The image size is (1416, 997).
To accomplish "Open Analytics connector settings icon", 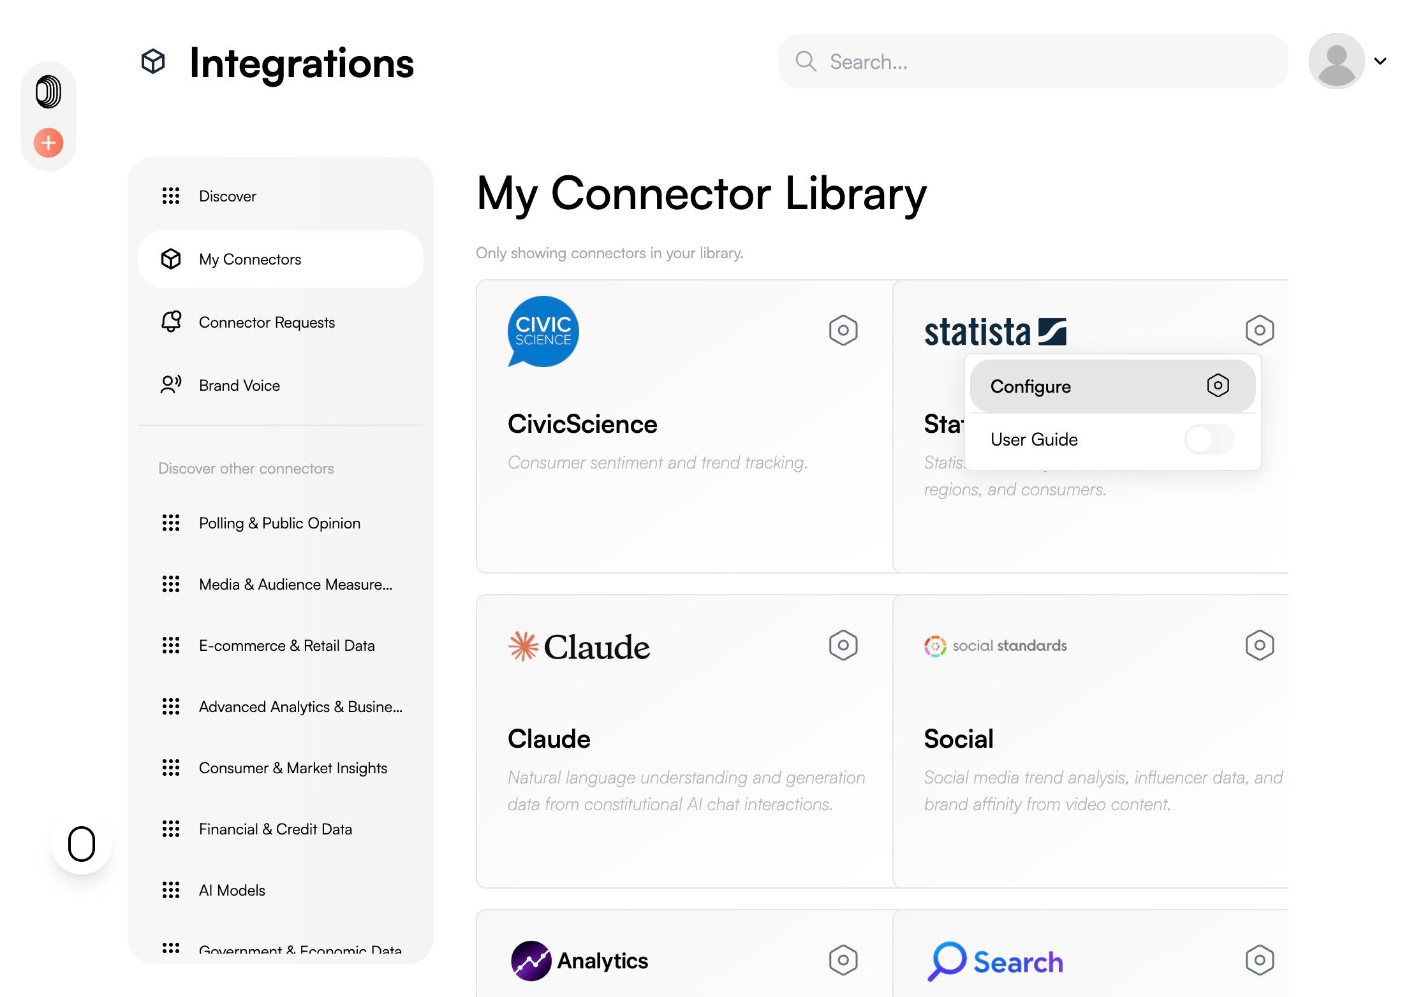I will [x=843, y=960].
